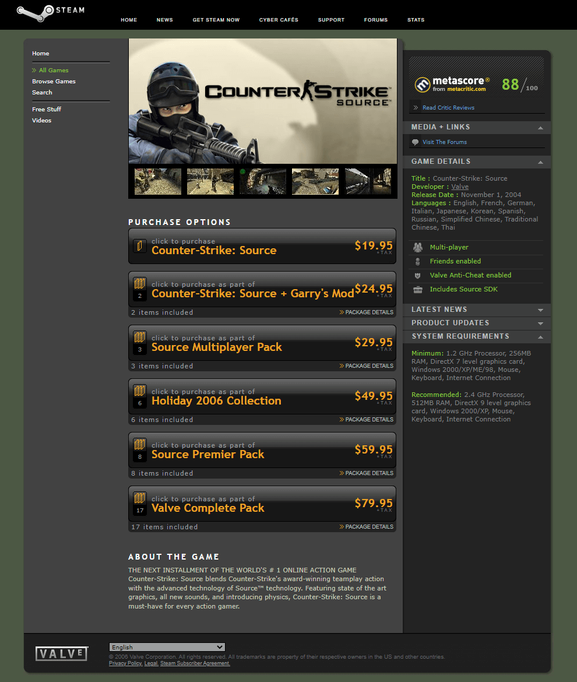Collapse the Game Details section
The image size is (577, 682).
click(x=540, y=162)
